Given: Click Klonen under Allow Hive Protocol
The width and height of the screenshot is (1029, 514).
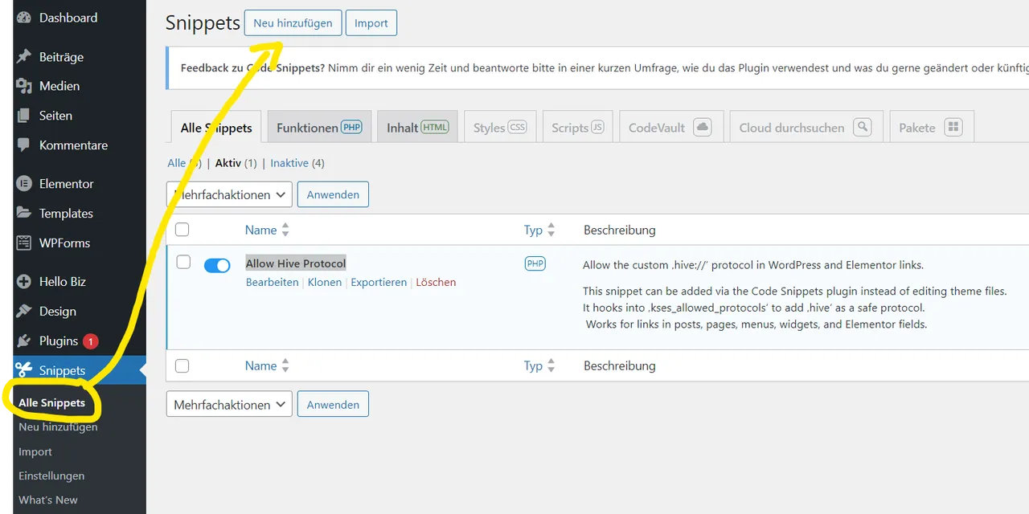Looking at the screenshot, I should point(325,282).
